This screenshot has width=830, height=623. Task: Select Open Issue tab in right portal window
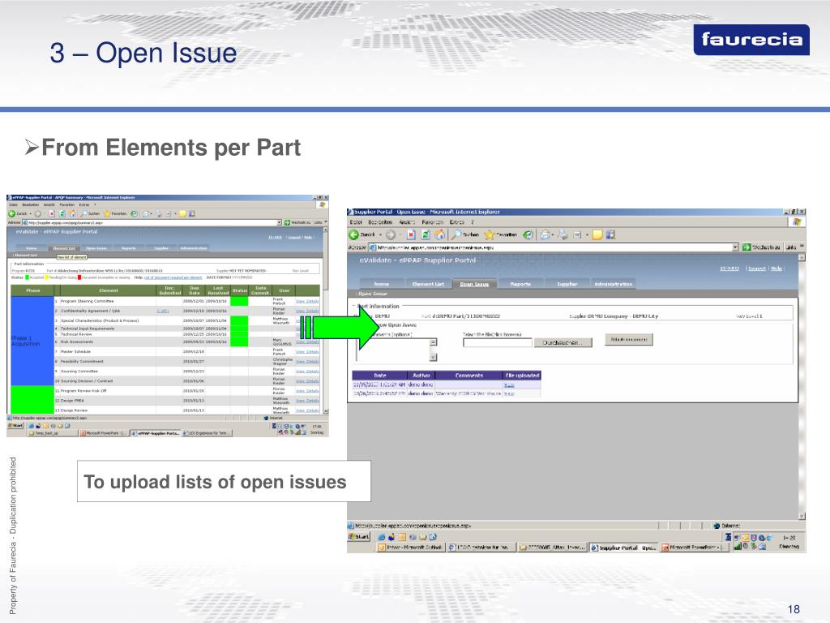click(x=474, y=284)
